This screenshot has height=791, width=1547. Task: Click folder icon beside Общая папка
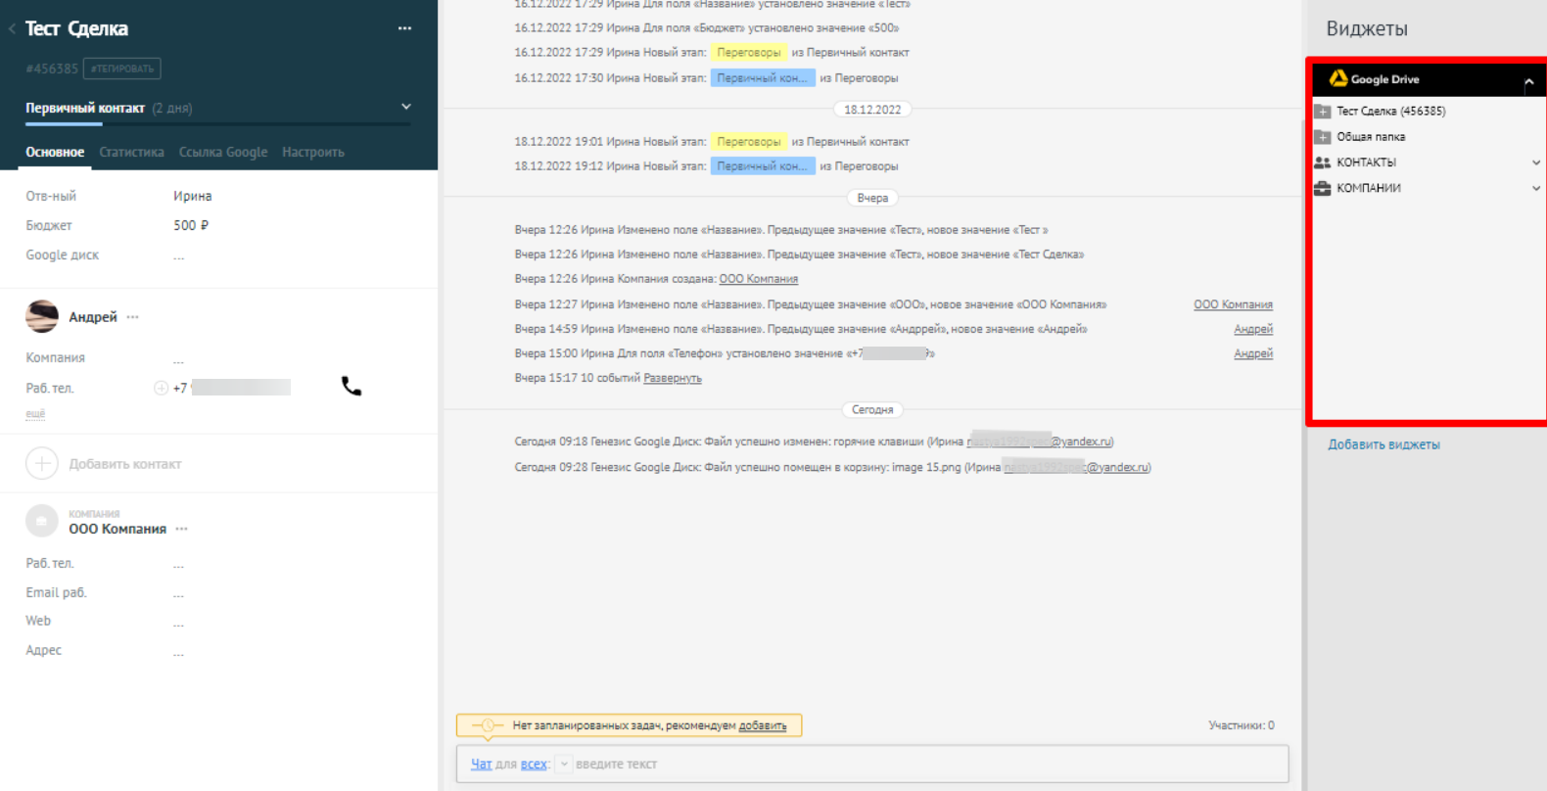pos(1323,137)
